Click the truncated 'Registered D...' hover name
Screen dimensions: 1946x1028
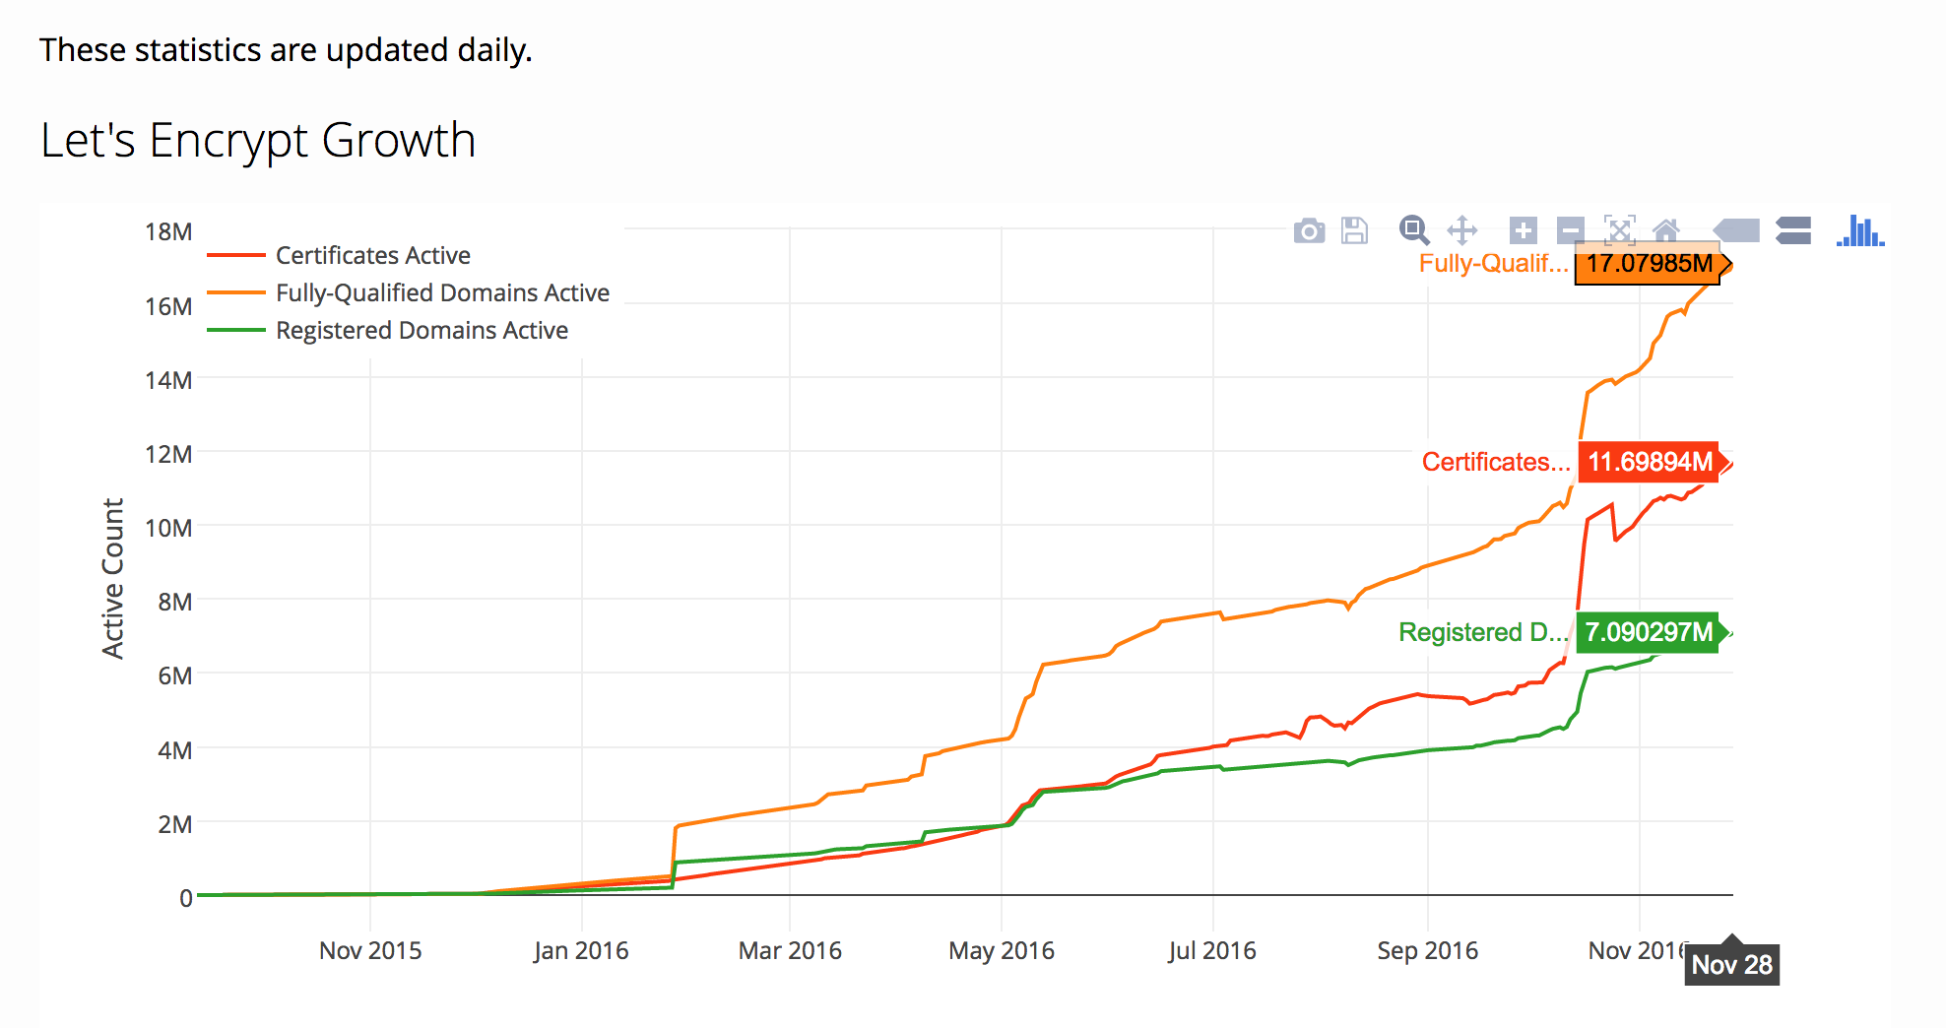(1483, 632)
